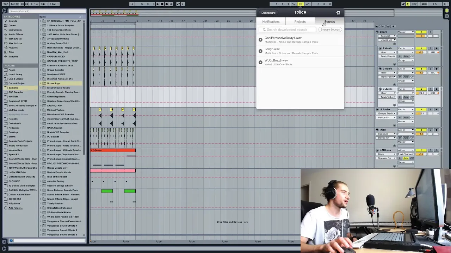Viewport: 451px width, 253px height.
Task: Click the Browse Sounds button
Action: click(330, 30)
